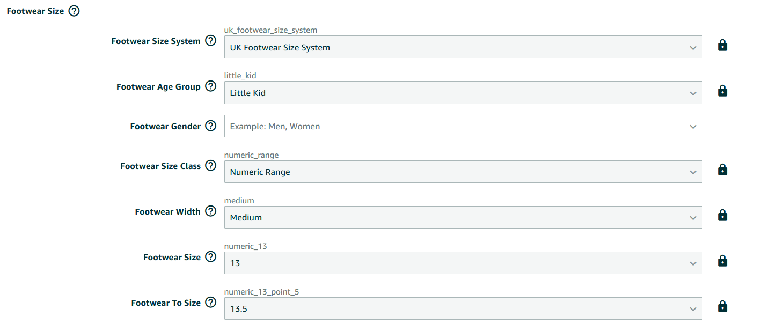
Task: Click lock icon next to Footwear To Size
Action: (x=722, y=307)
